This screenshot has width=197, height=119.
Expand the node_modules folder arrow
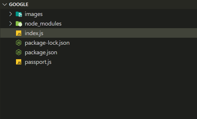[10, 24]
